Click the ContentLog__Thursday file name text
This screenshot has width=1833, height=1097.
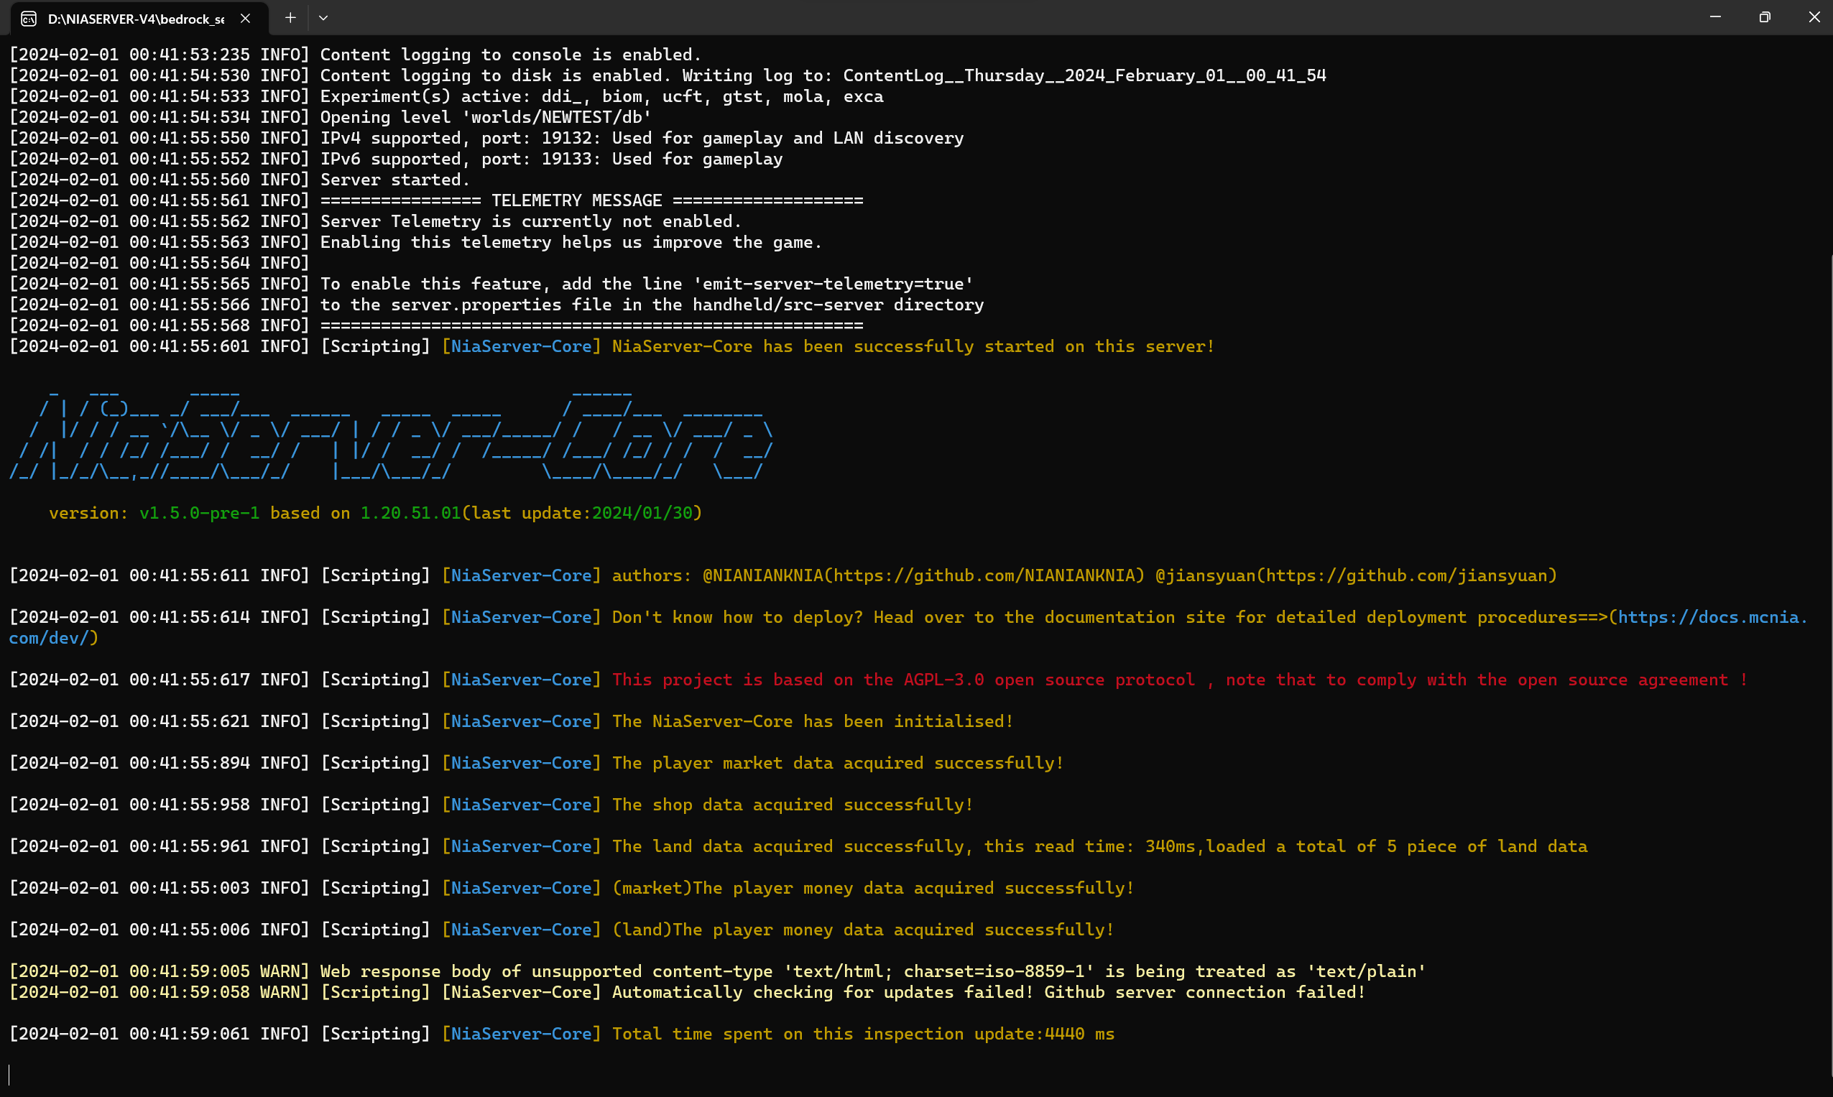[x=1085, y=75]
